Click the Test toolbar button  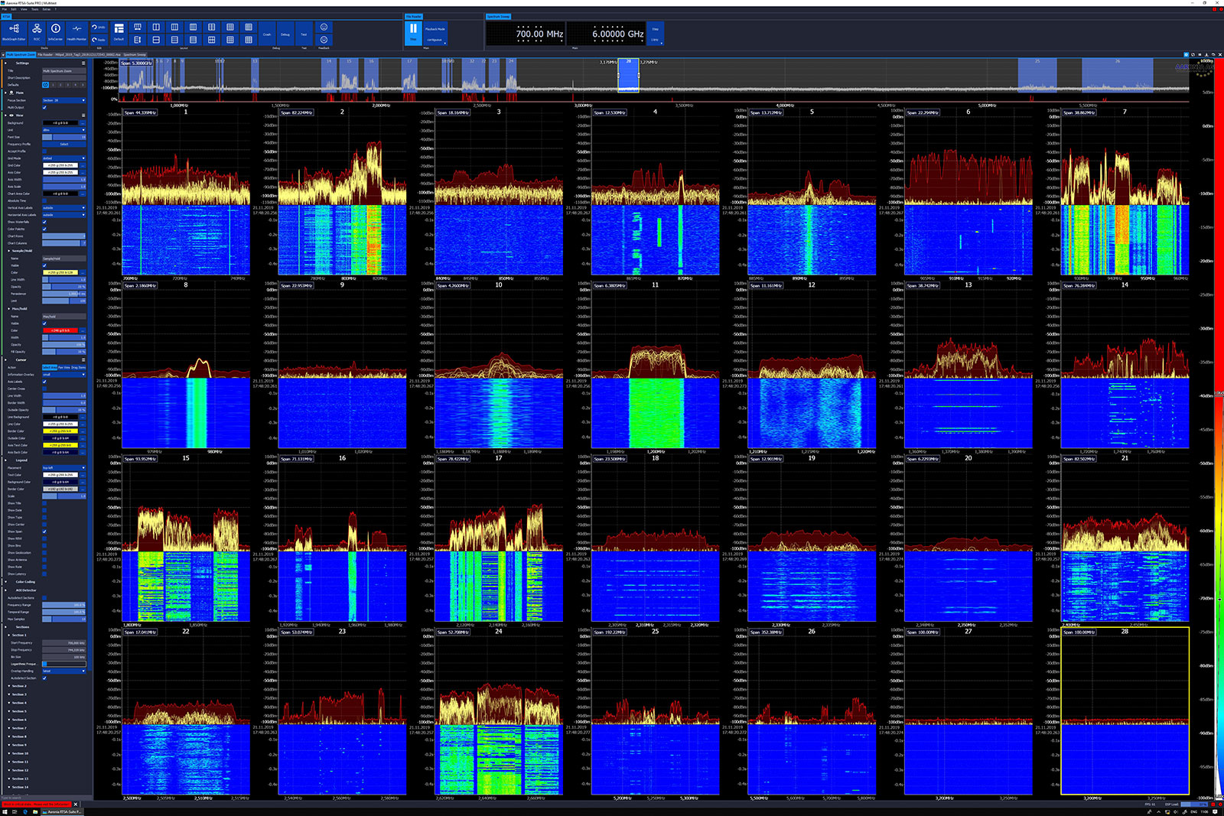[x=304, y=34]
